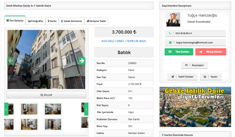This screenshot has width=235, height=137.
Task: Open the Tüm Detaylar tab
Action: point(15,21)
